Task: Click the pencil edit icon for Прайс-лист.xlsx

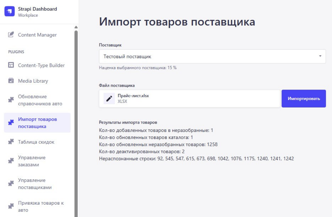Action: point(109,99)
